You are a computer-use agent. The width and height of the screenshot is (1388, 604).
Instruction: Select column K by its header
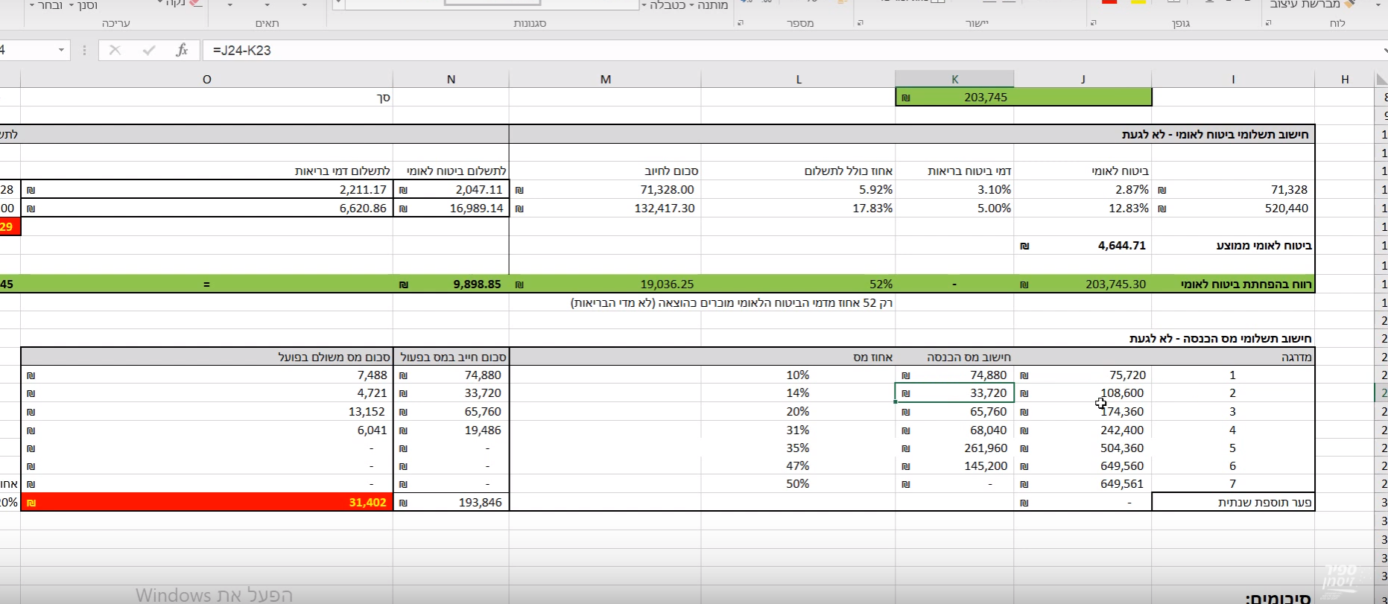click(954, 79)
